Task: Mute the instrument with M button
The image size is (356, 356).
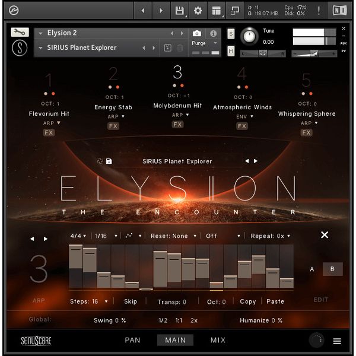Action: [231, 51]
